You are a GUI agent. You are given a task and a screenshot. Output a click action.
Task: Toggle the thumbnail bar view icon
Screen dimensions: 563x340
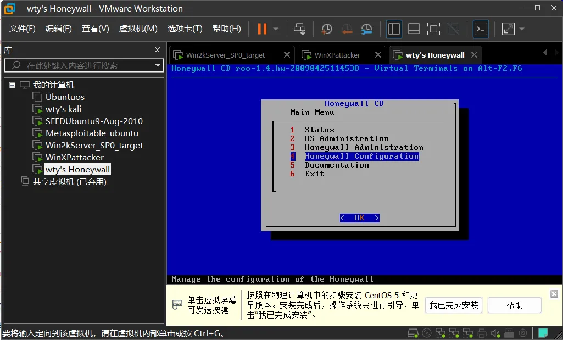[414, 29]
